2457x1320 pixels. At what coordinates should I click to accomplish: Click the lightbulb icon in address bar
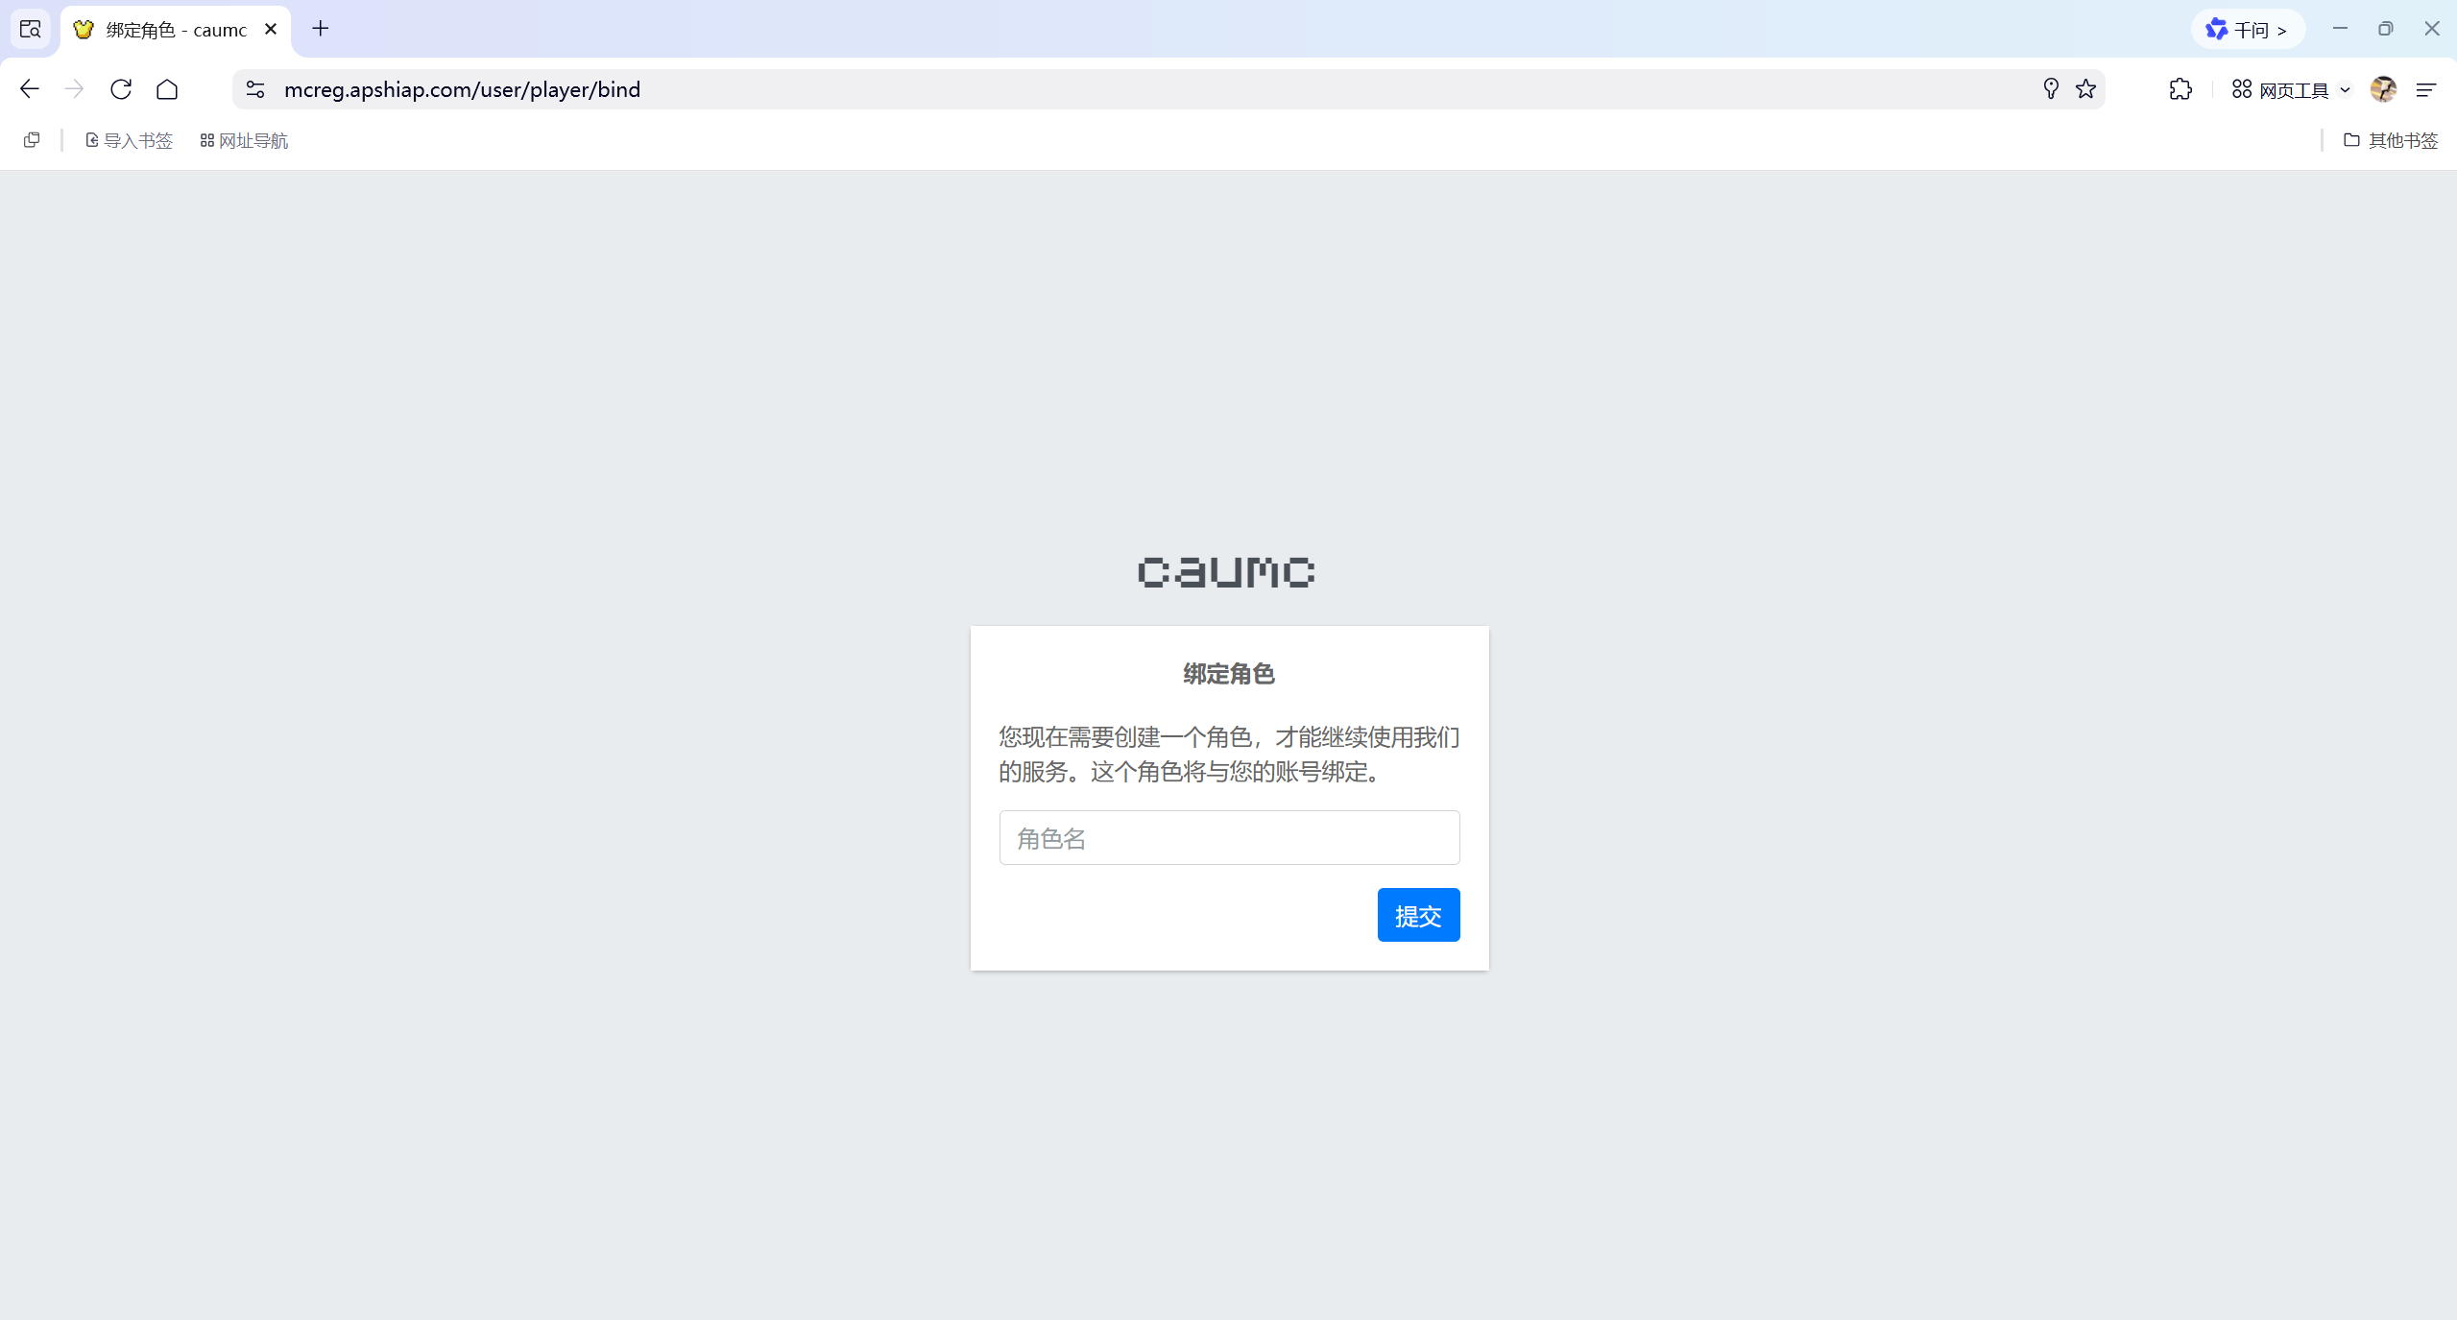2051,89
